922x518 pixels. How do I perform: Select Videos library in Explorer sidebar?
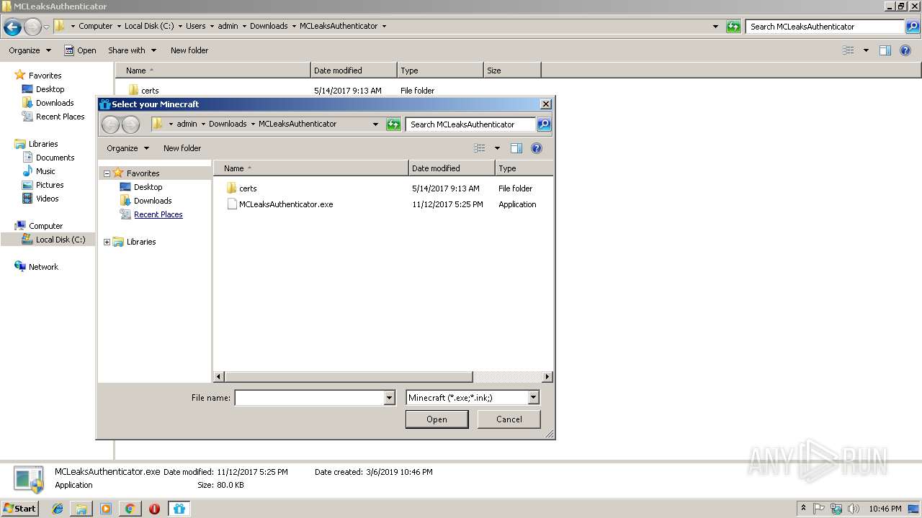pyautogui.click(x=40, y=199)
